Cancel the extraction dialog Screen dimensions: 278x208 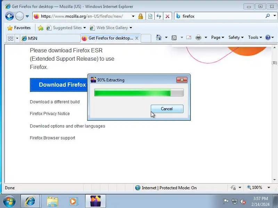(x=167, y=109)
